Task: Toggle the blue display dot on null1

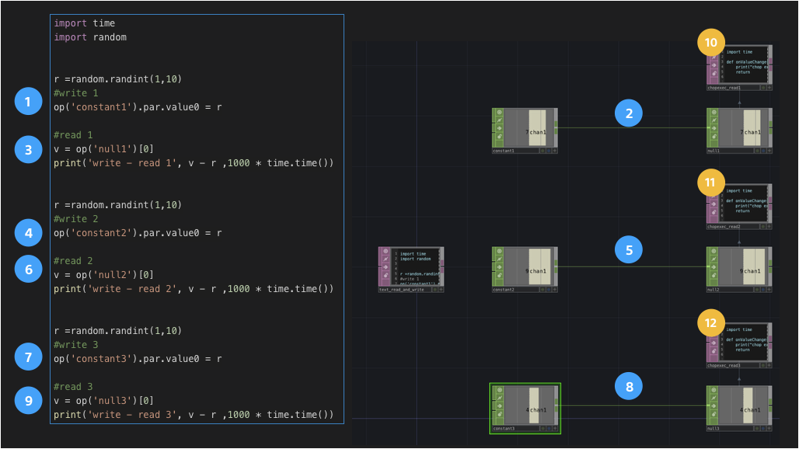Action: coord(763,151)
